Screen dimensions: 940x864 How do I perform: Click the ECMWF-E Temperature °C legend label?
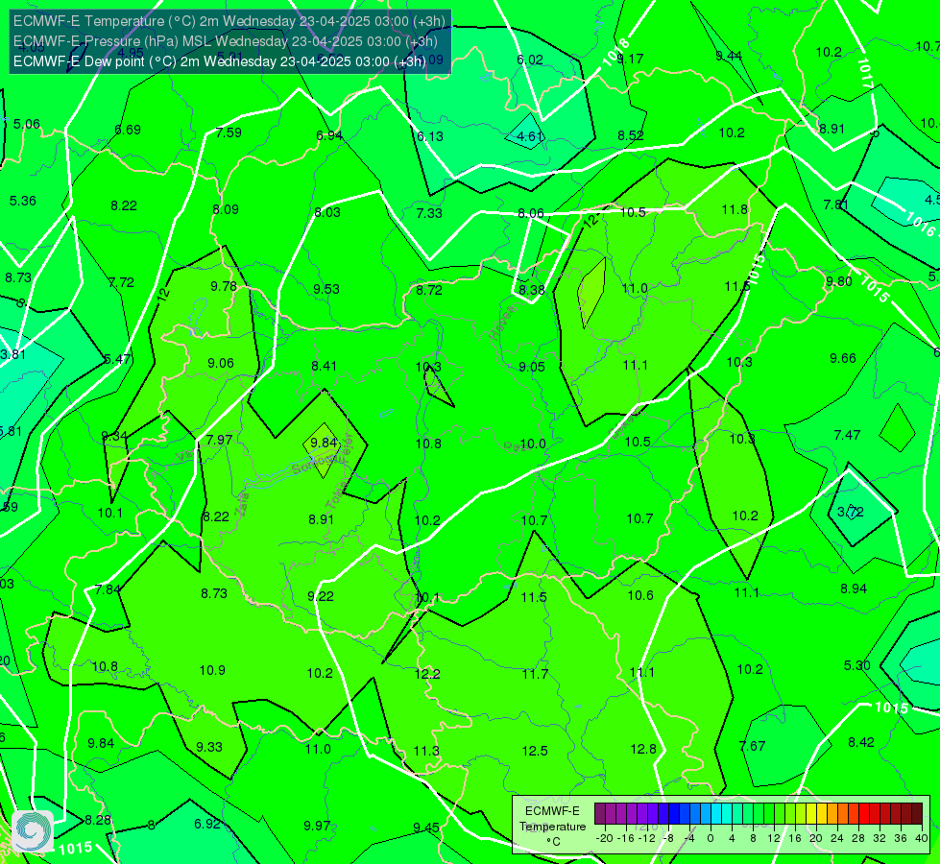(552, 827)
